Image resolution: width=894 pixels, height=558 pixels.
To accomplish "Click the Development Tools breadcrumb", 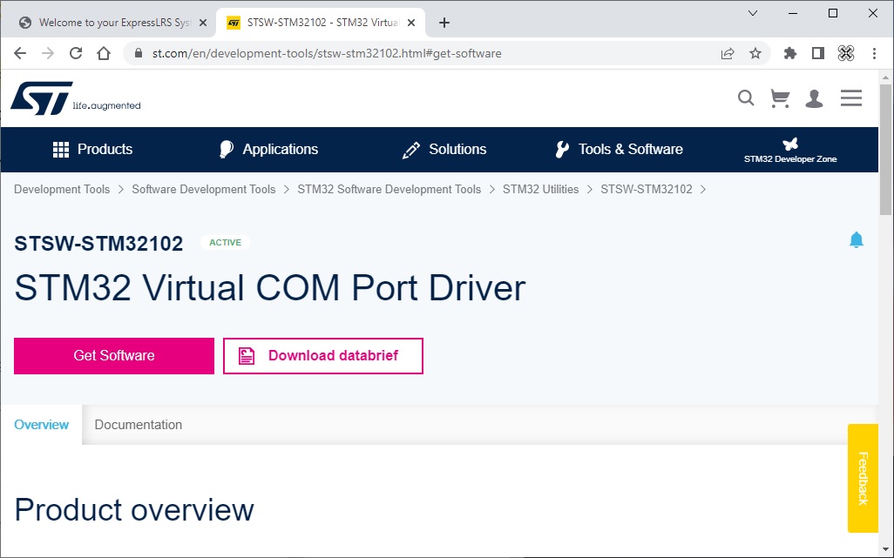I will [62, 189].
